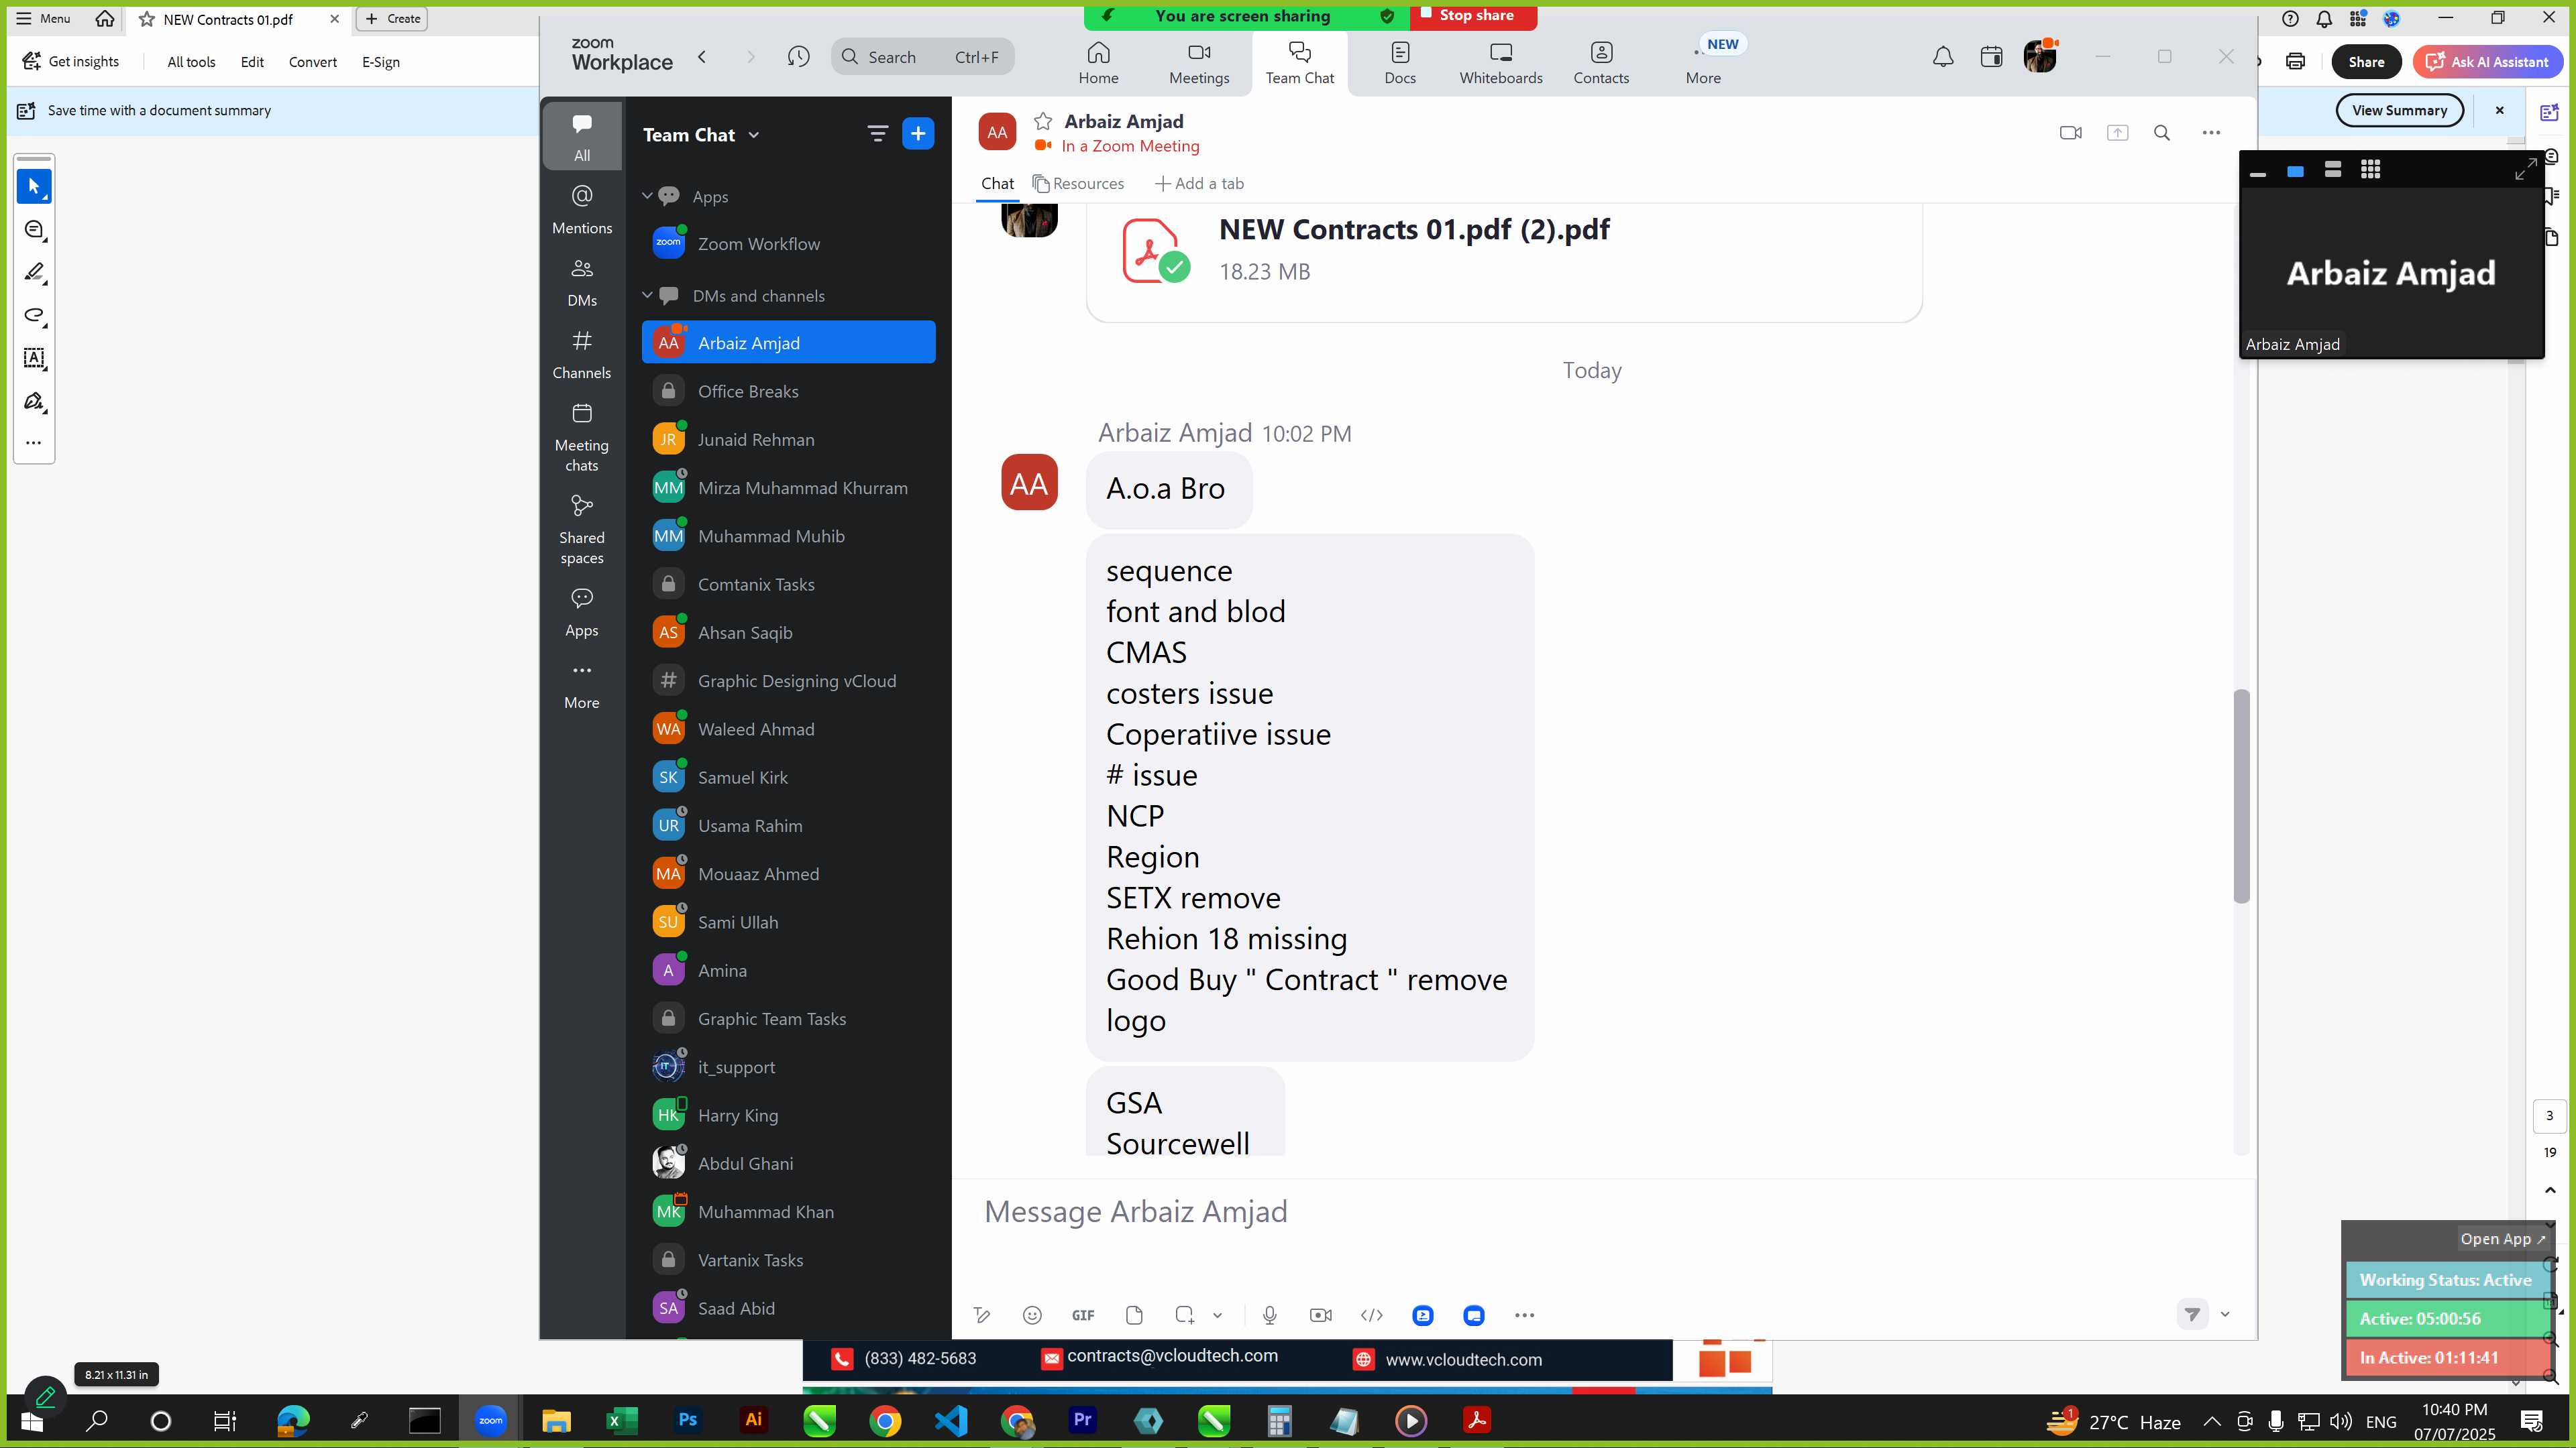The image size is (2576, 1448).
Task: Open the send options dropdown arrow
Action: [x=2225, y=1315]
